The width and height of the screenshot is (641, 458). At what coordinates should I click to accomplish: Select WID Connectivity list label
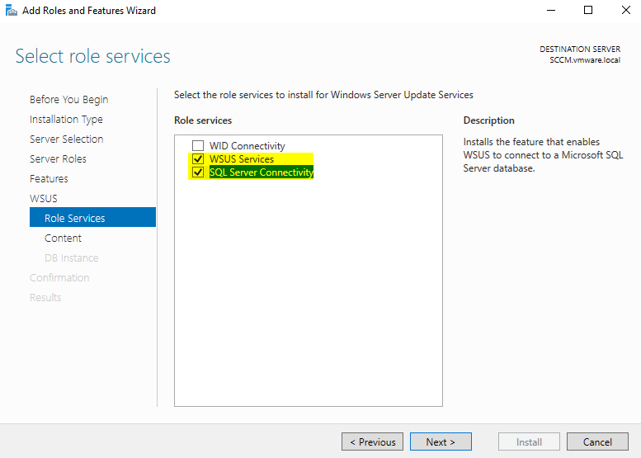tap(247, 146)
